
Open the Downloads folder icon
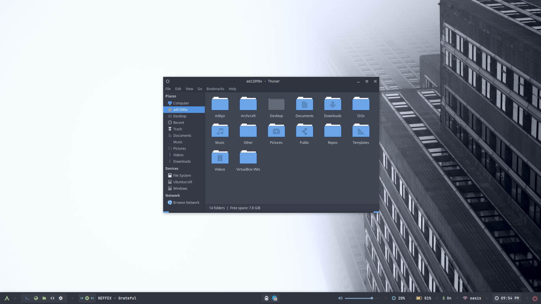(332, 104)
